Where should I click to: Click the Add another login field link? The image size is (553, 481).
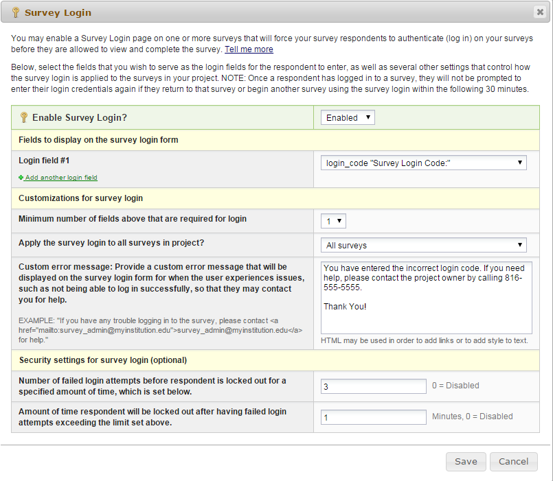click(61, 178)
